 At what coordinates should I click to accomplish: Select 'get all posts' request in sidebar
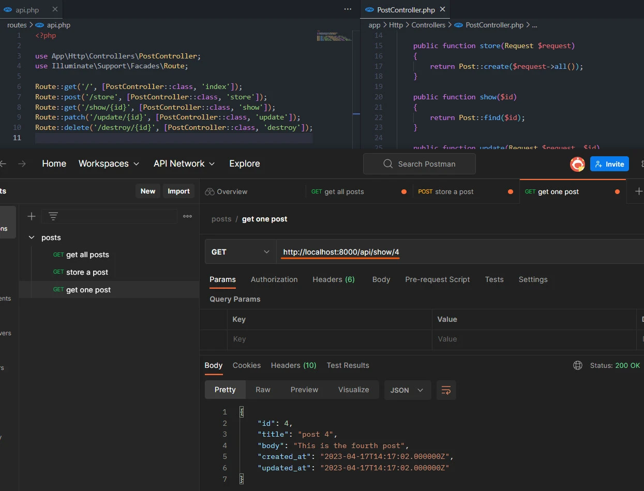coord(87,255)
